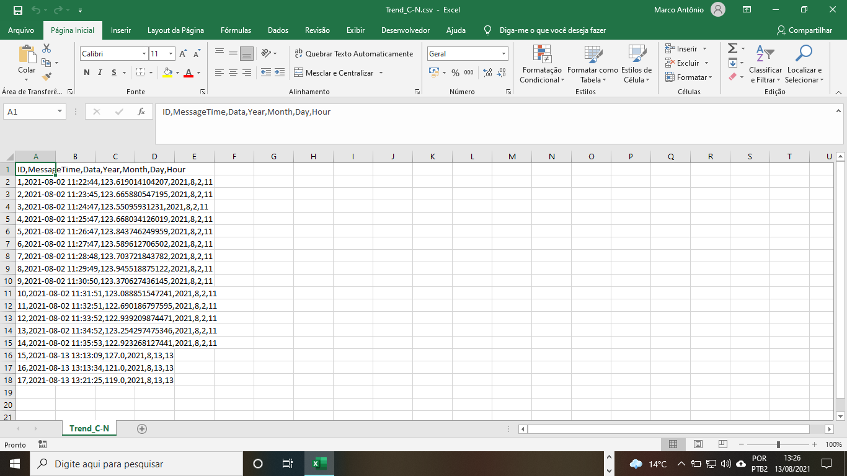The height and width of the screenshot is (476, 847).
Task: Open Excel from the Windows taskbar
Action: (319, 464)
